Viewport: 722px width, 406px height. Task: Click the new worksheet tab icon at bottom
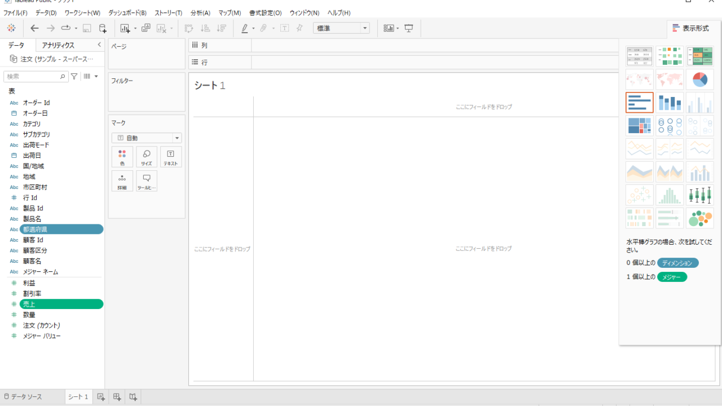[101, 397]
